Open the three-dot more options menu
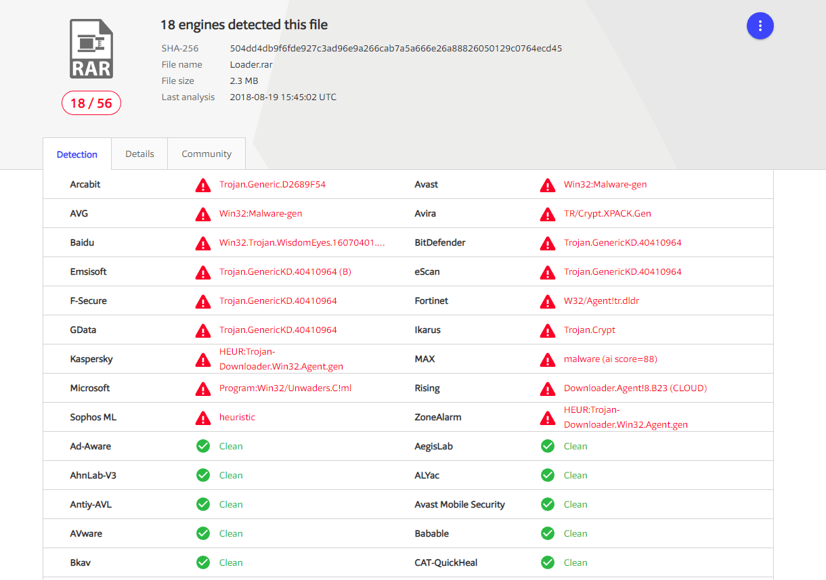 pos(760,26)
